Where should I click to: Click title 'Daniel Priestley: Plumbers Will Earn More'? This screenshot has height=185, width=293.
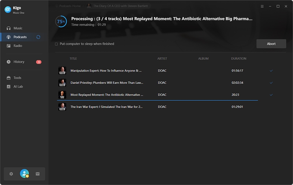[x=107, y=83]
